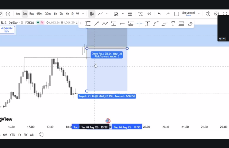
Task: Click the U.S. Dollar - 3 - FXCM symbol title
Action: pos(17,23)
